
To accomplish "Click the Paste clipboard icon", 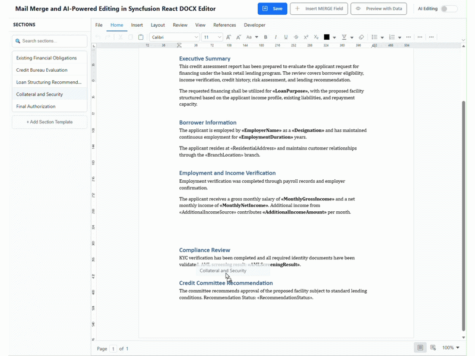I will [141, 37].
